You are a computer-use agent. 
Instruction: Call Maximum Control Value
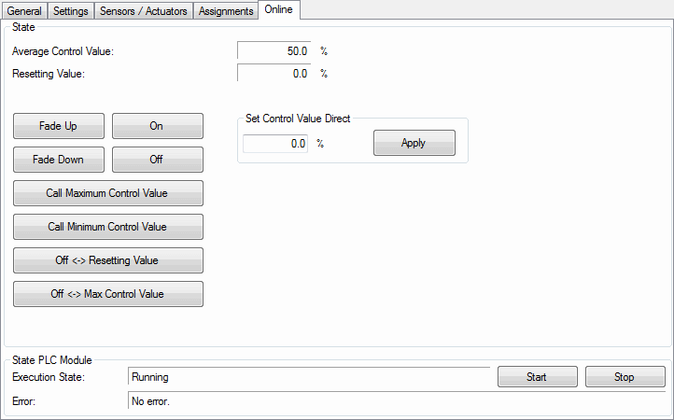pyautogui.click(x=108, y=193)
